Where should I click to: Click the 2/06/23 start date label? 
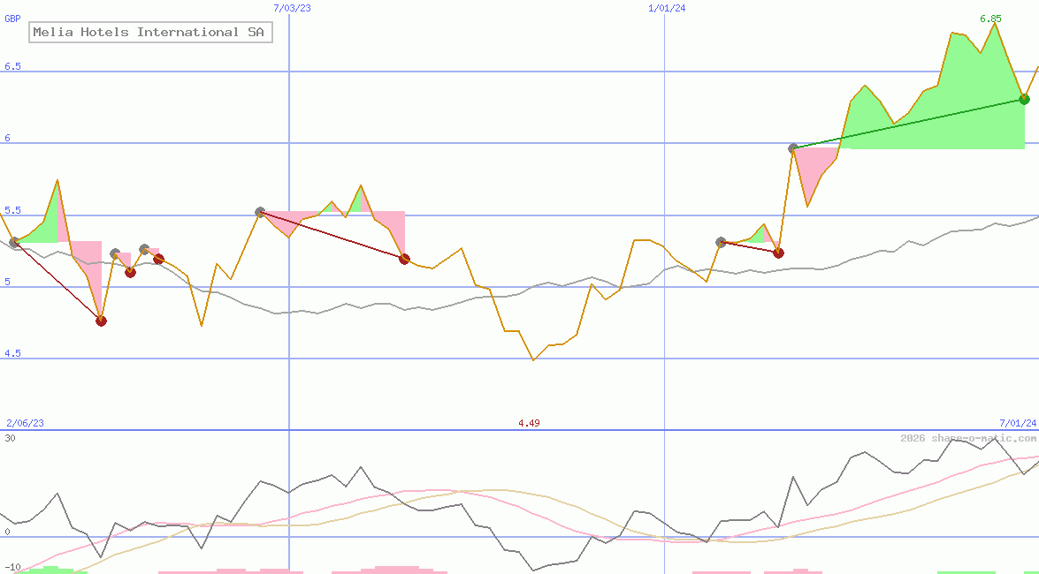[x=25, y=423]
